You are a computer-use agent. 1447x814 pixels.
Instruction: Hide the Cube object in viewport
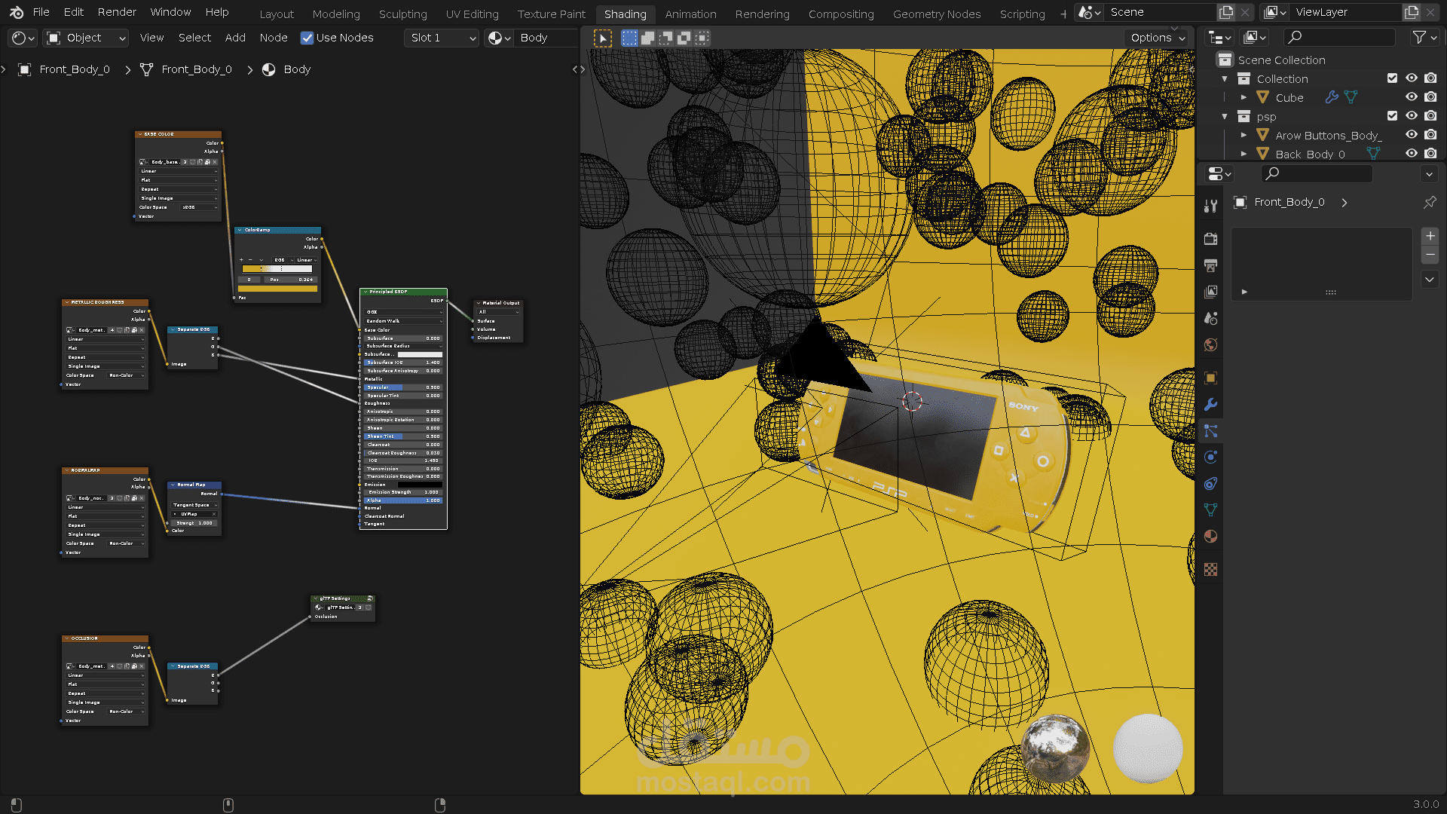tap(1411, 97)
